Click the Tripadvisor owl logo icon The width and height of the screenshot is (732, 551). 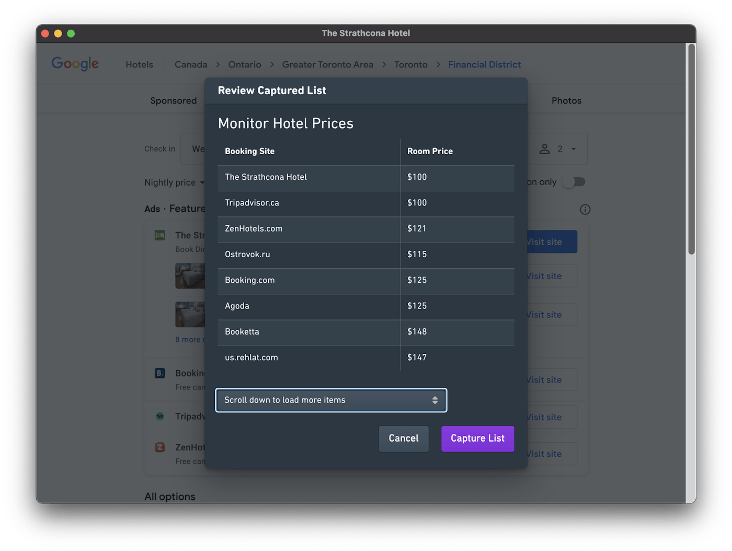tap(160, 417)
